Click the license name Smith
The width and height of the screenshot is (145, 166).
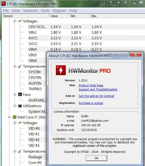(x=85, y=116)
